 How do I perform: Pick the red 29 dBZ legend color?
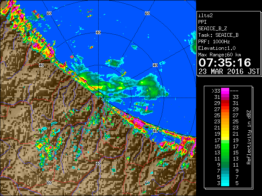click(225, 103)
